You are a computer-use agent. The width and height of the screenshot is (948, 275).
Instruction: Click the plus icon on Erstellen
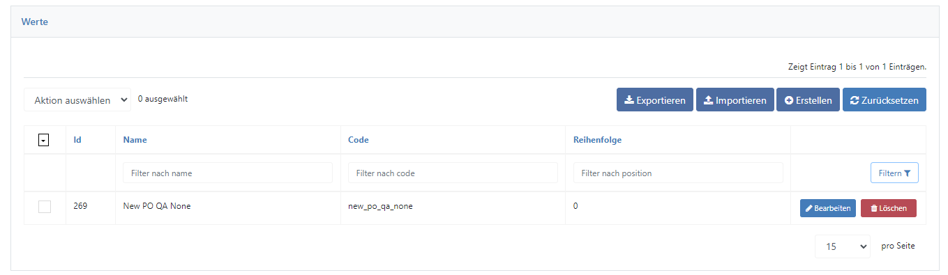789,100
